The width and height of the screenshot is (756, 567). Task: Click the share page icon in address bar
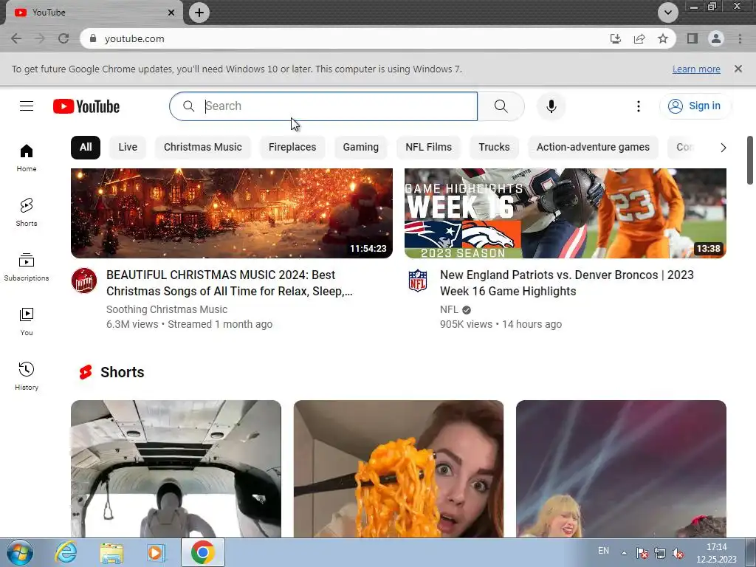[x=639, y=38]
